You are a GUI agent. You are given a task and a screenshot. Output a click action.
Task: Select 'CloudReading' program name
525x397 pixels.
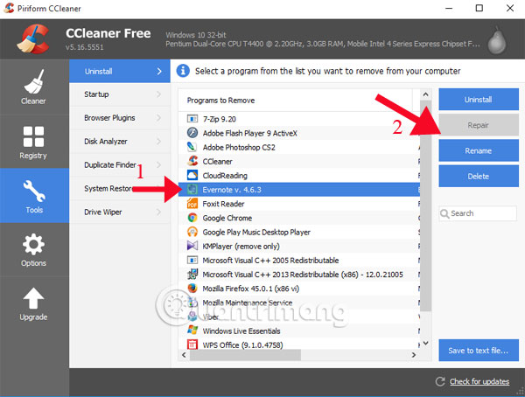225,176
